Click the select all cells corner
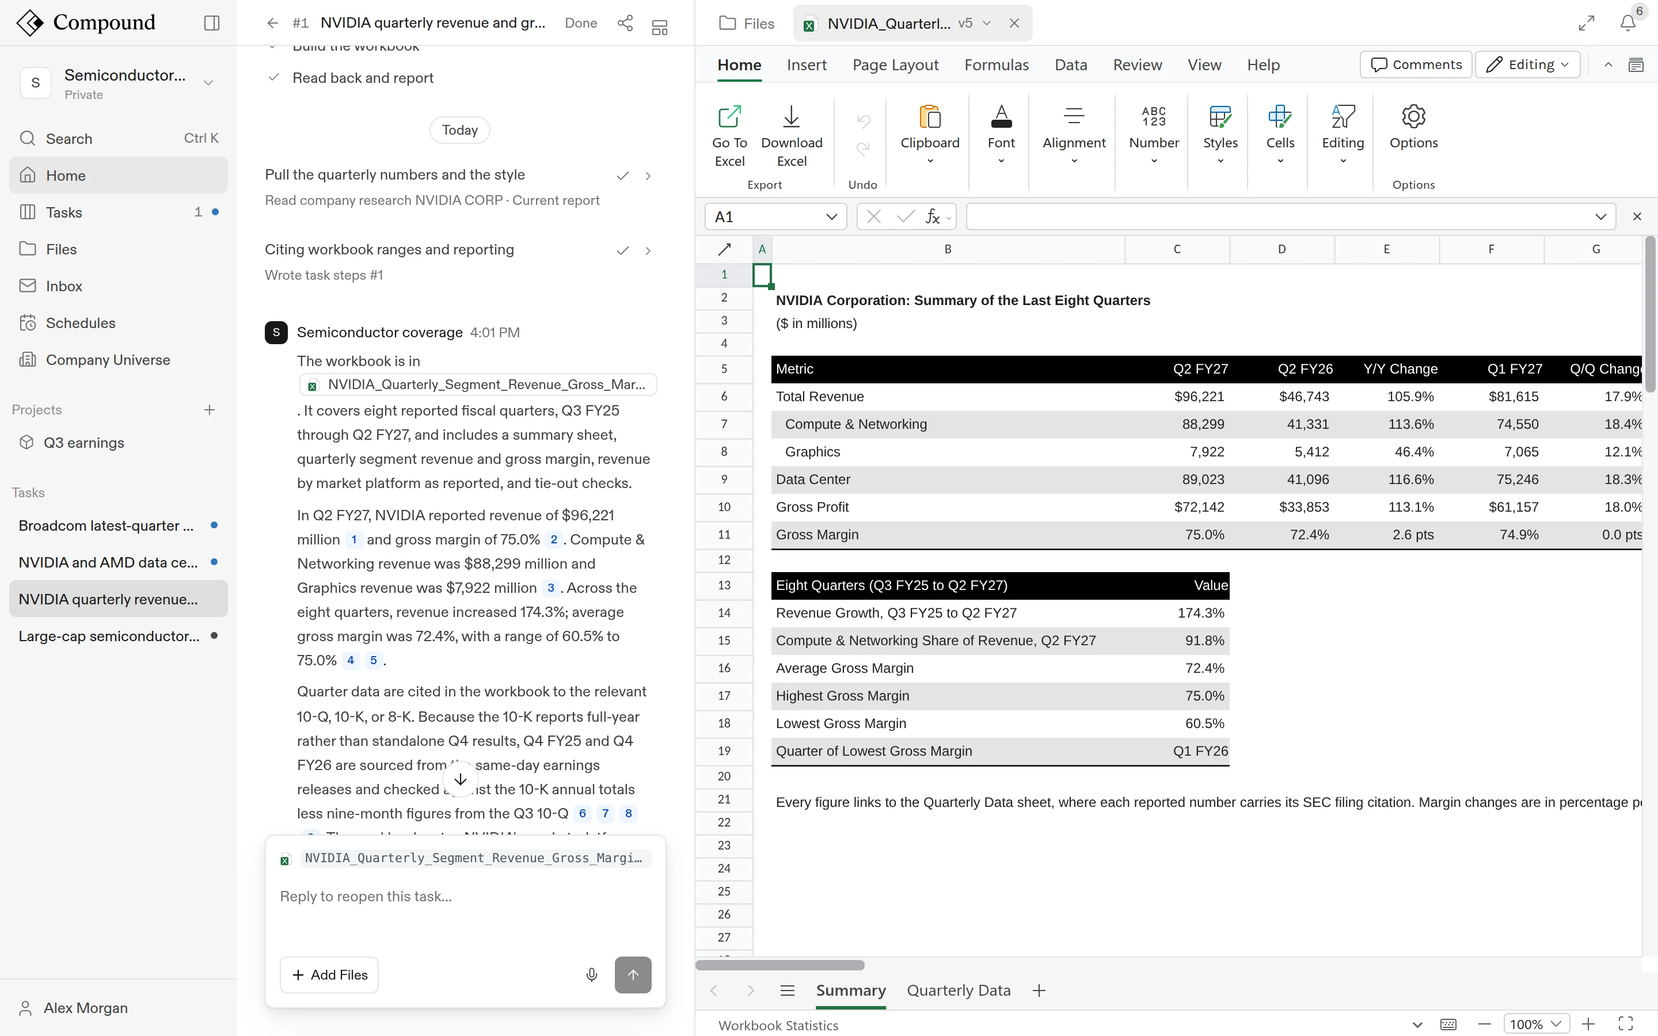Screen dimensions: 1658x1036 724,249
